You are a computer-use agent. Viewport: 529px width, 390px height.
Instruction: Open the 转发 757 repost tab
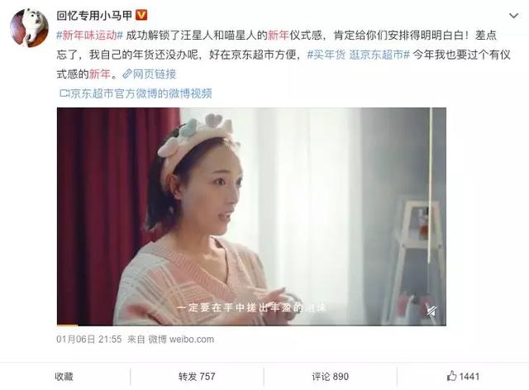197,377
